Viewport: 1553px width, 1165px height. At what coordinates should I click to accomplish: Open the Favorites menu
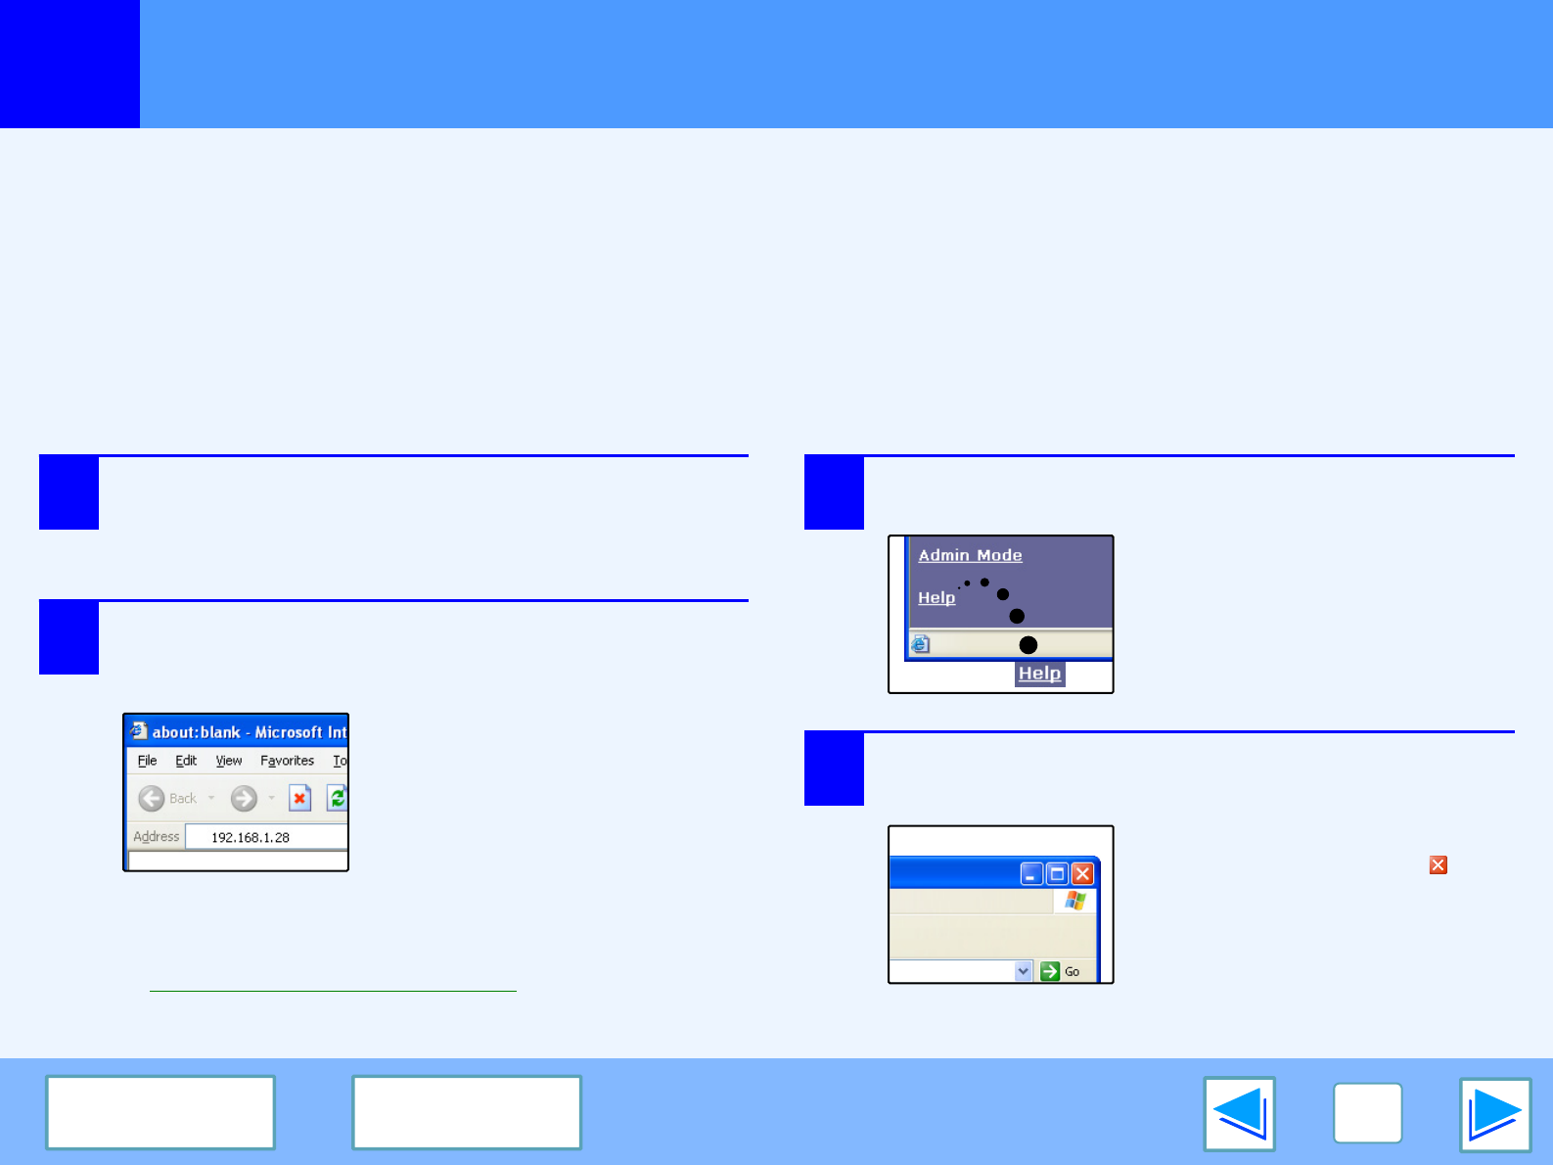tap(287, 761)
